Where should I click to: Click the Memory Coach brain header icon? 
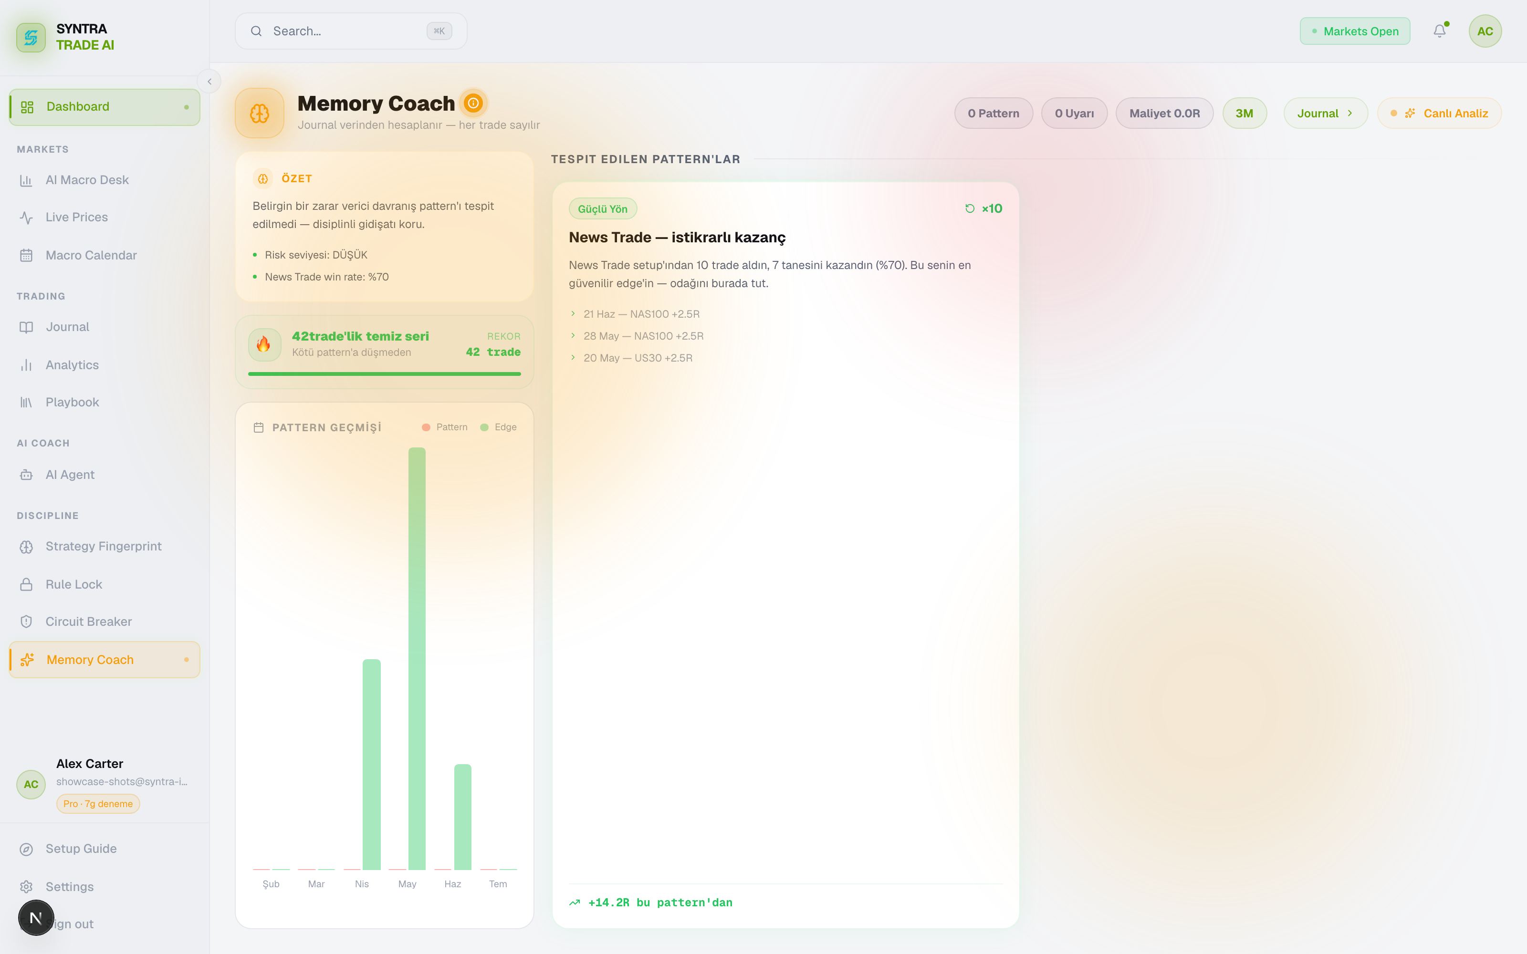[x=259, y=113]
